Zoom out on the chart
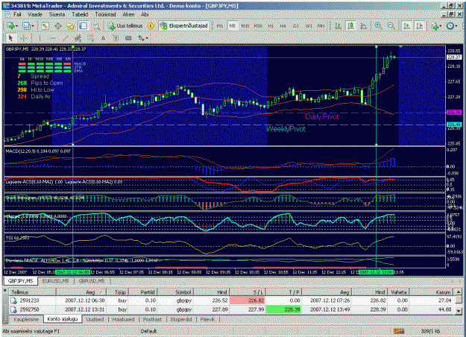The image size is (466, 337). coord(391,26)
